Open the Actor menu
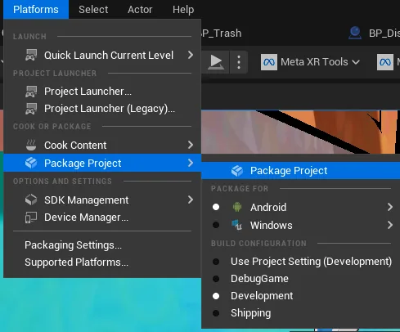Viewport: 400px width, 332px height. click(x=140, y=10)
